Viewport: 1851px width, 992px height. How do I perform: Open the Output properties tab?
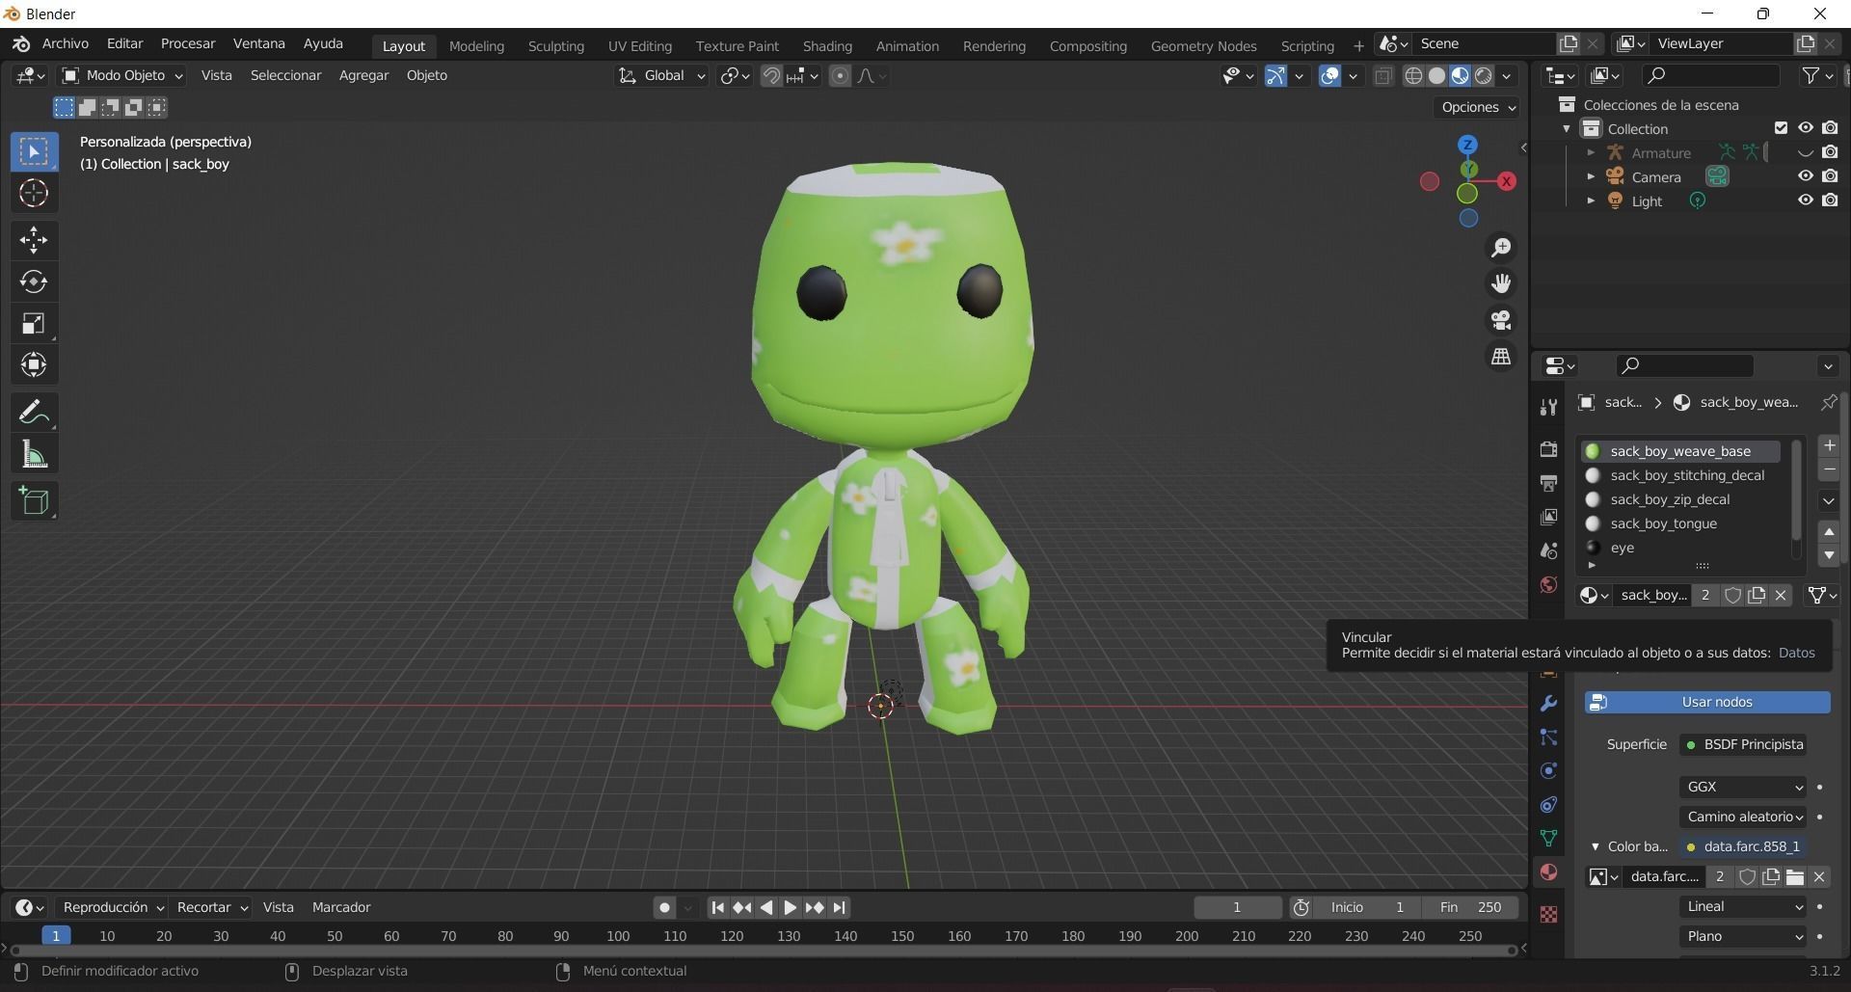tap(1548, 483)
